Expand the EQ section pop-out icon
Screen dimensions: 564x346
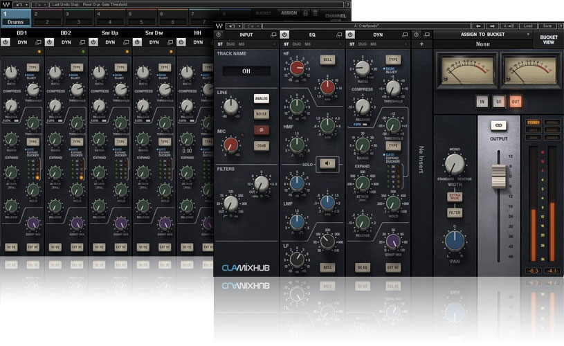pyautogui.click(x=338, y=34)
